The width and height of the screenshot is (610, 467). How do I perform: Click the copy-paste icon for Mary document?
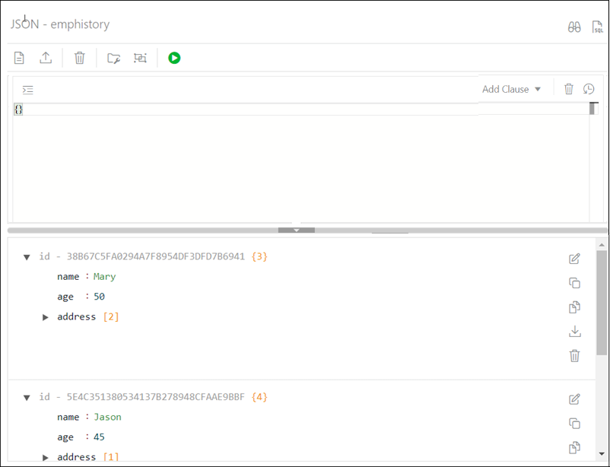click(x=574, y=307)
